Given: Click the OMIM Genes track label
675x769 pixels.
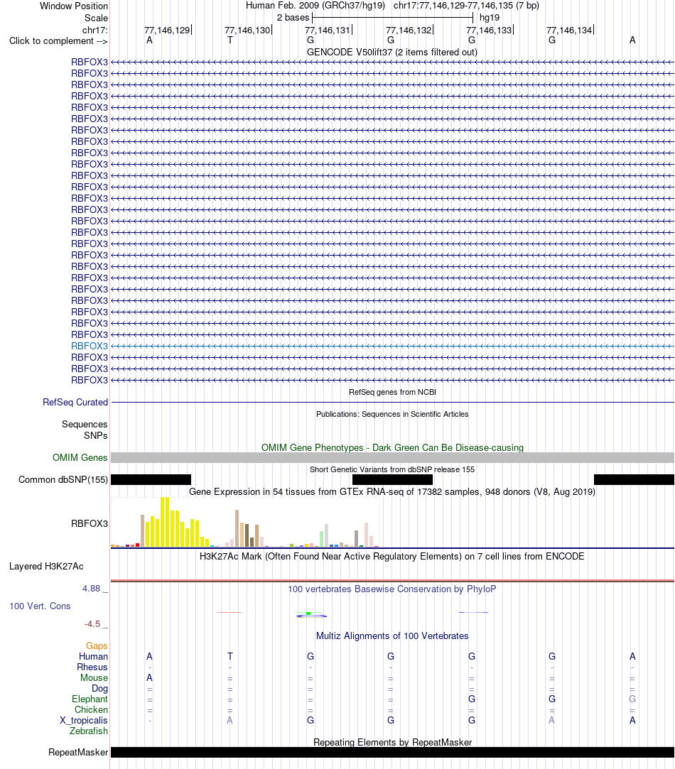Looking at the screenshot, I should click(80, 457).
